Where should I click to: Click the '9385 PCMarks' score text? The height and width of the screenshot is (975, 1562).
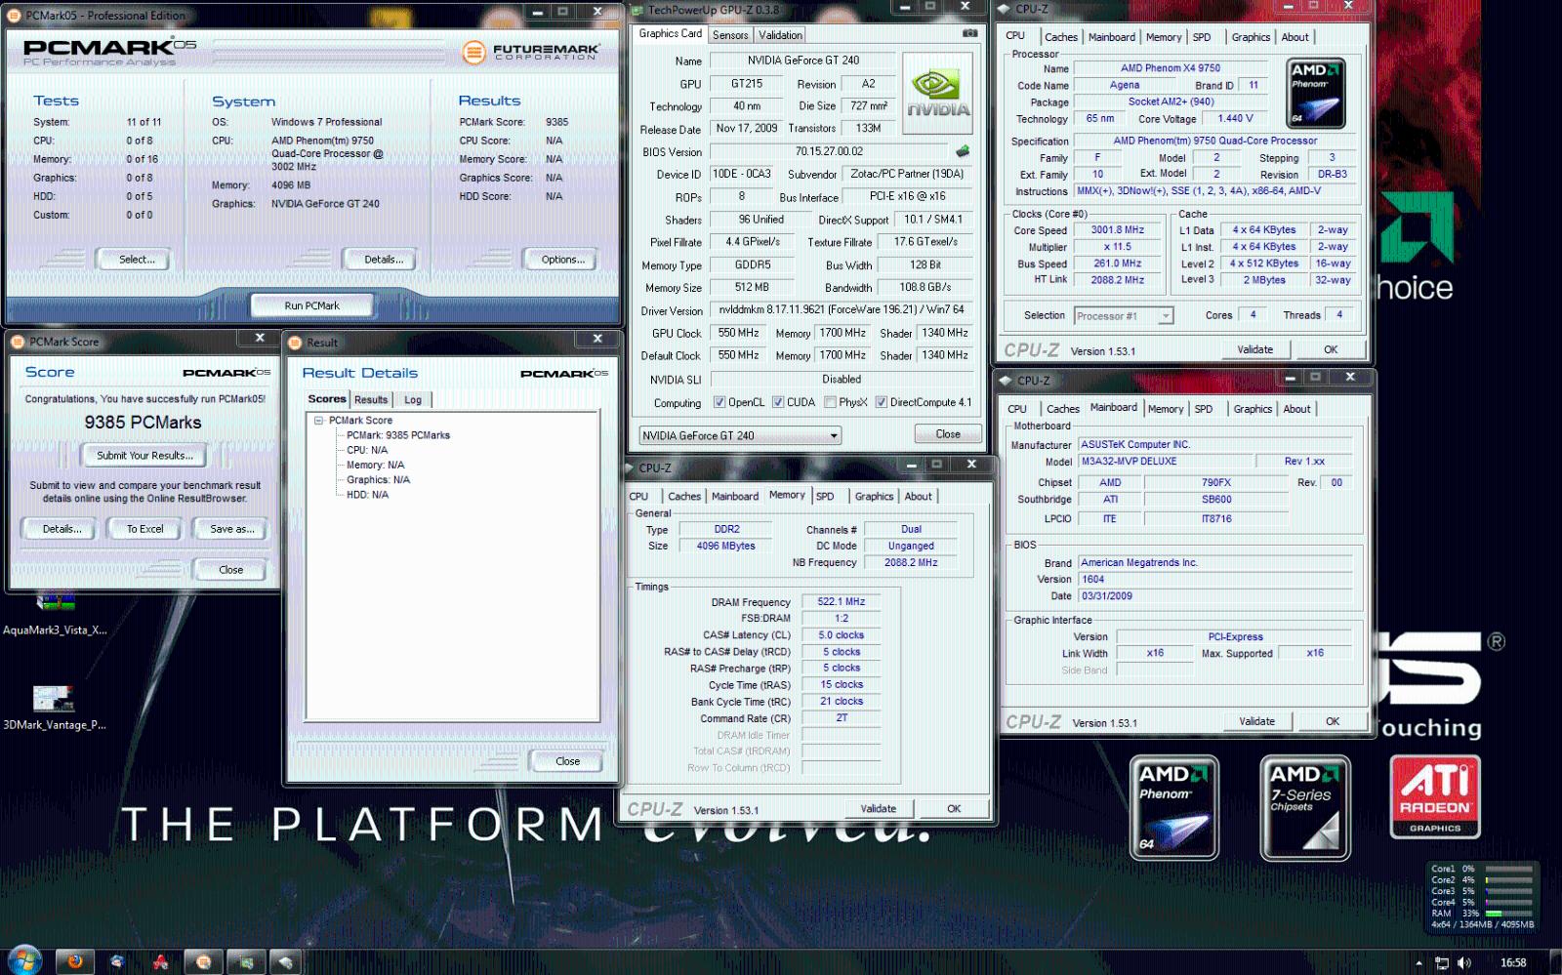click(x=143, y=423)
